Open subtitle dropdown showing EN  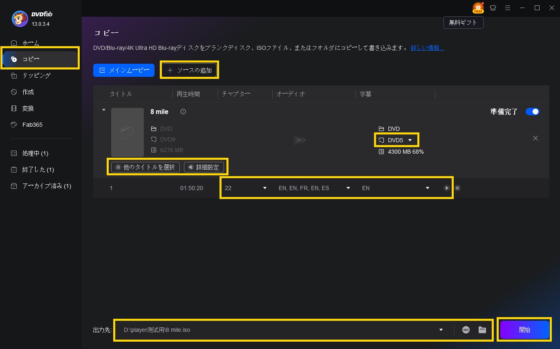[396, 188]
